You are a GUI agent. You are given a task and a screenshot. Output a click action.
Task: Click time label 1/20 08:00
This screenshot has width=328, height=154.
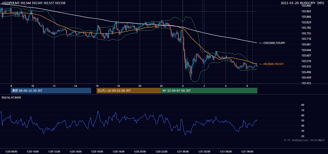point(11,152)
